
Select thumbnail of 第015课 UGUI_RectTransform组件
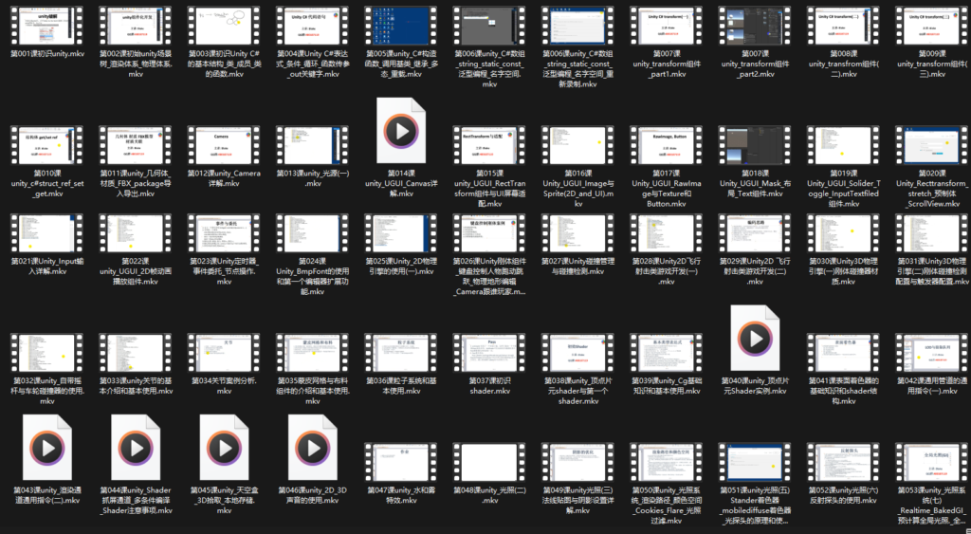tap(489, 145)
